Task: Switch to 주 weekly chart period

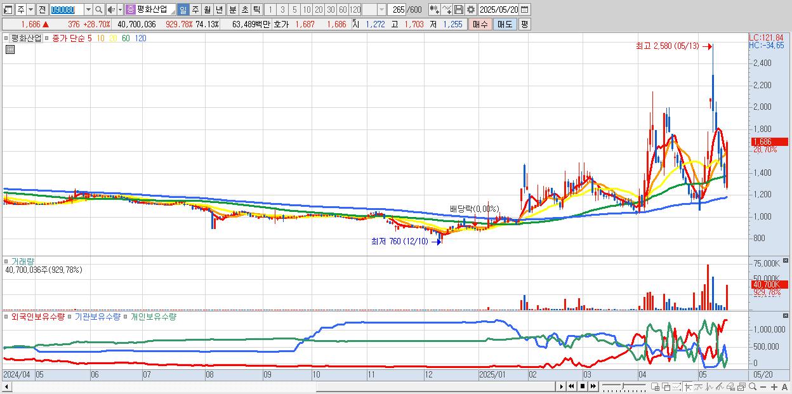Action: click(195, 10)
